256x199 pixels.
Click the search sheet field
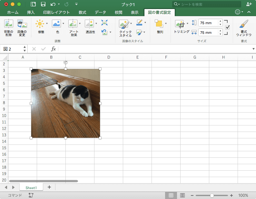207,4
